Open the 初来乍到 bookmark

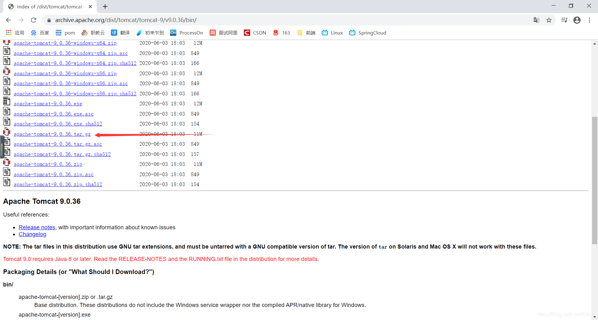click(150, 33)
